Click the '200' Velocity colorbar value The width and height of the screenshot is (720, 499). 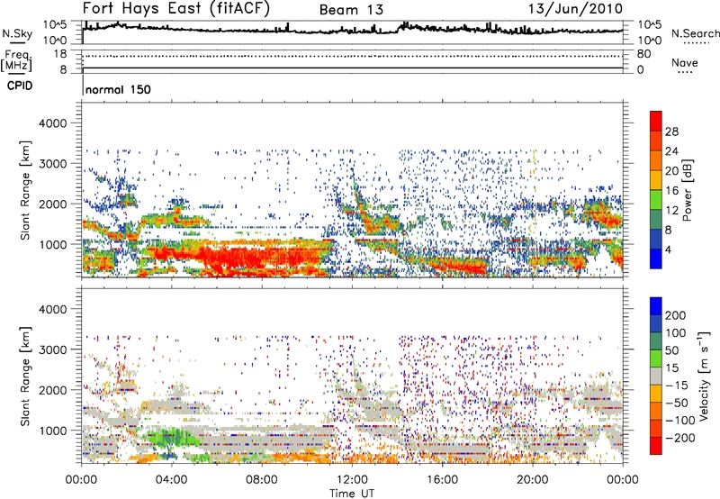click(676, 315)
